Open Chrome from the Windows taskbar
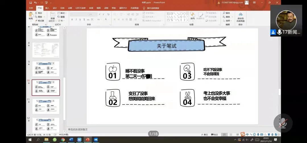 coord(63,140)
